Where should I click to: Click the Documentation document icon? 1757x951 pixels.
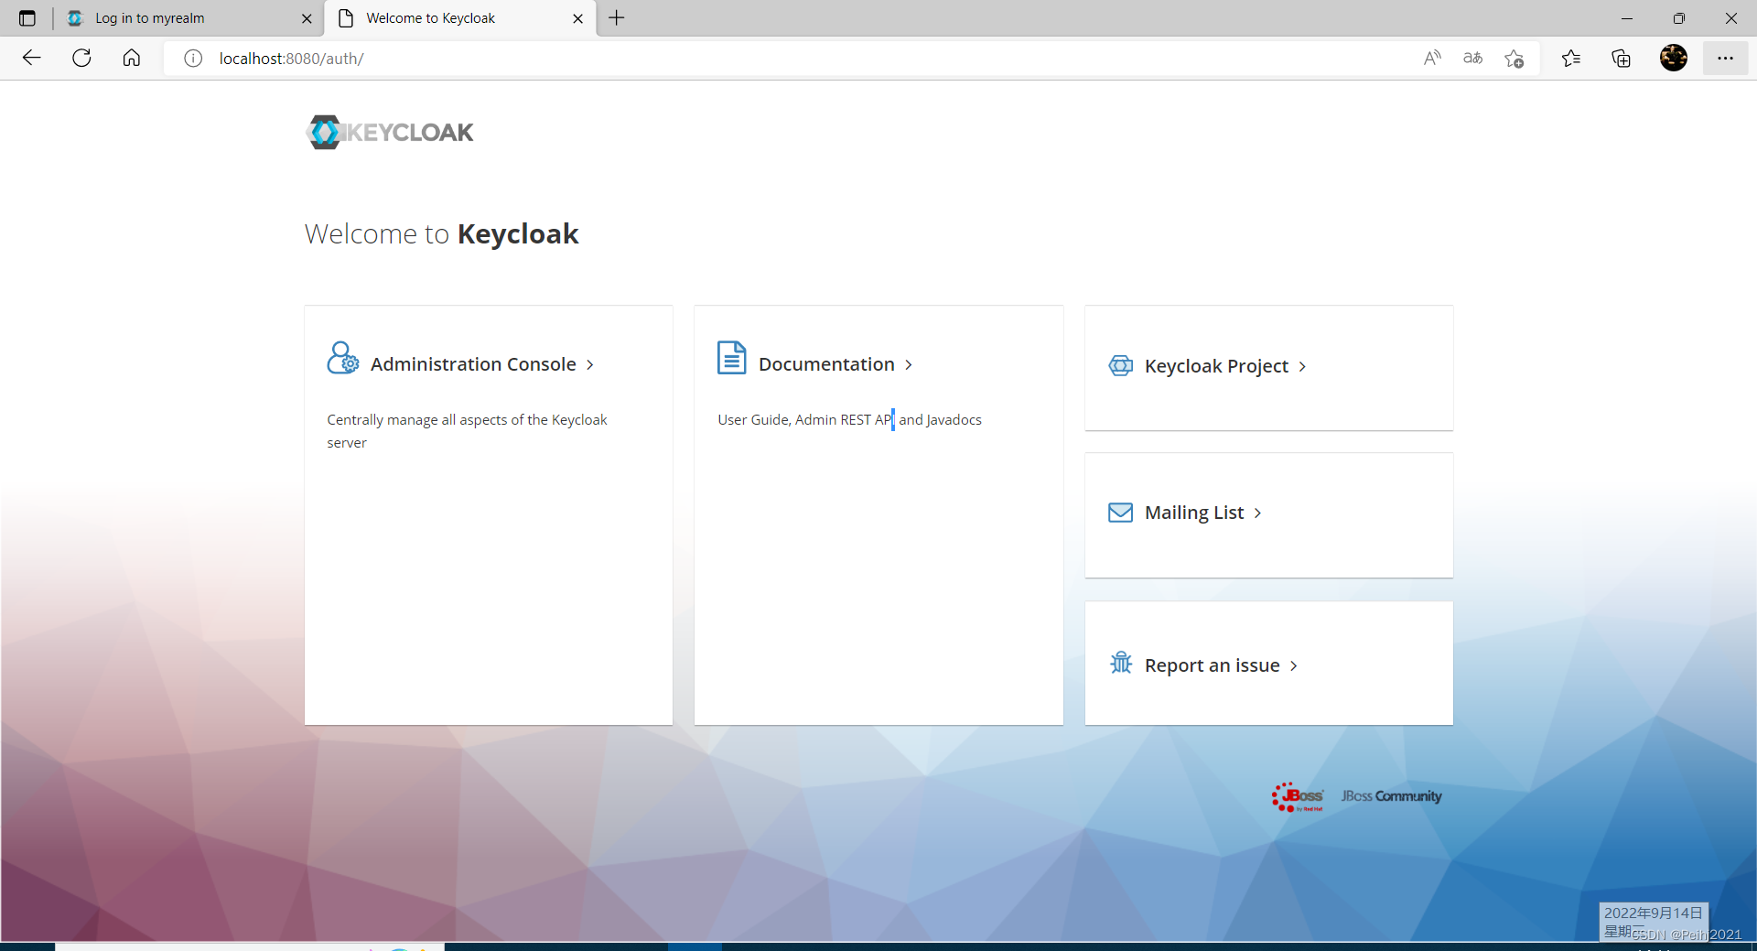(x=730, y=358)
